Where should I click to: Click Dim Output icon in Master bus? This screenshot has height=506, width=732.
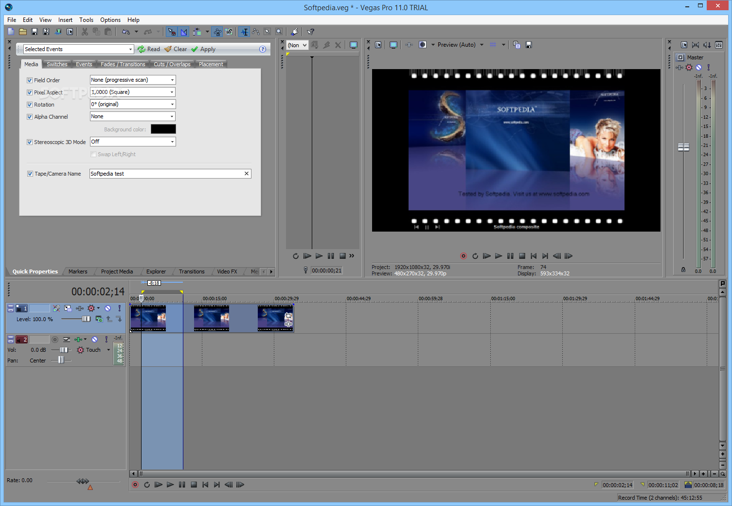[x=707, y=45]
